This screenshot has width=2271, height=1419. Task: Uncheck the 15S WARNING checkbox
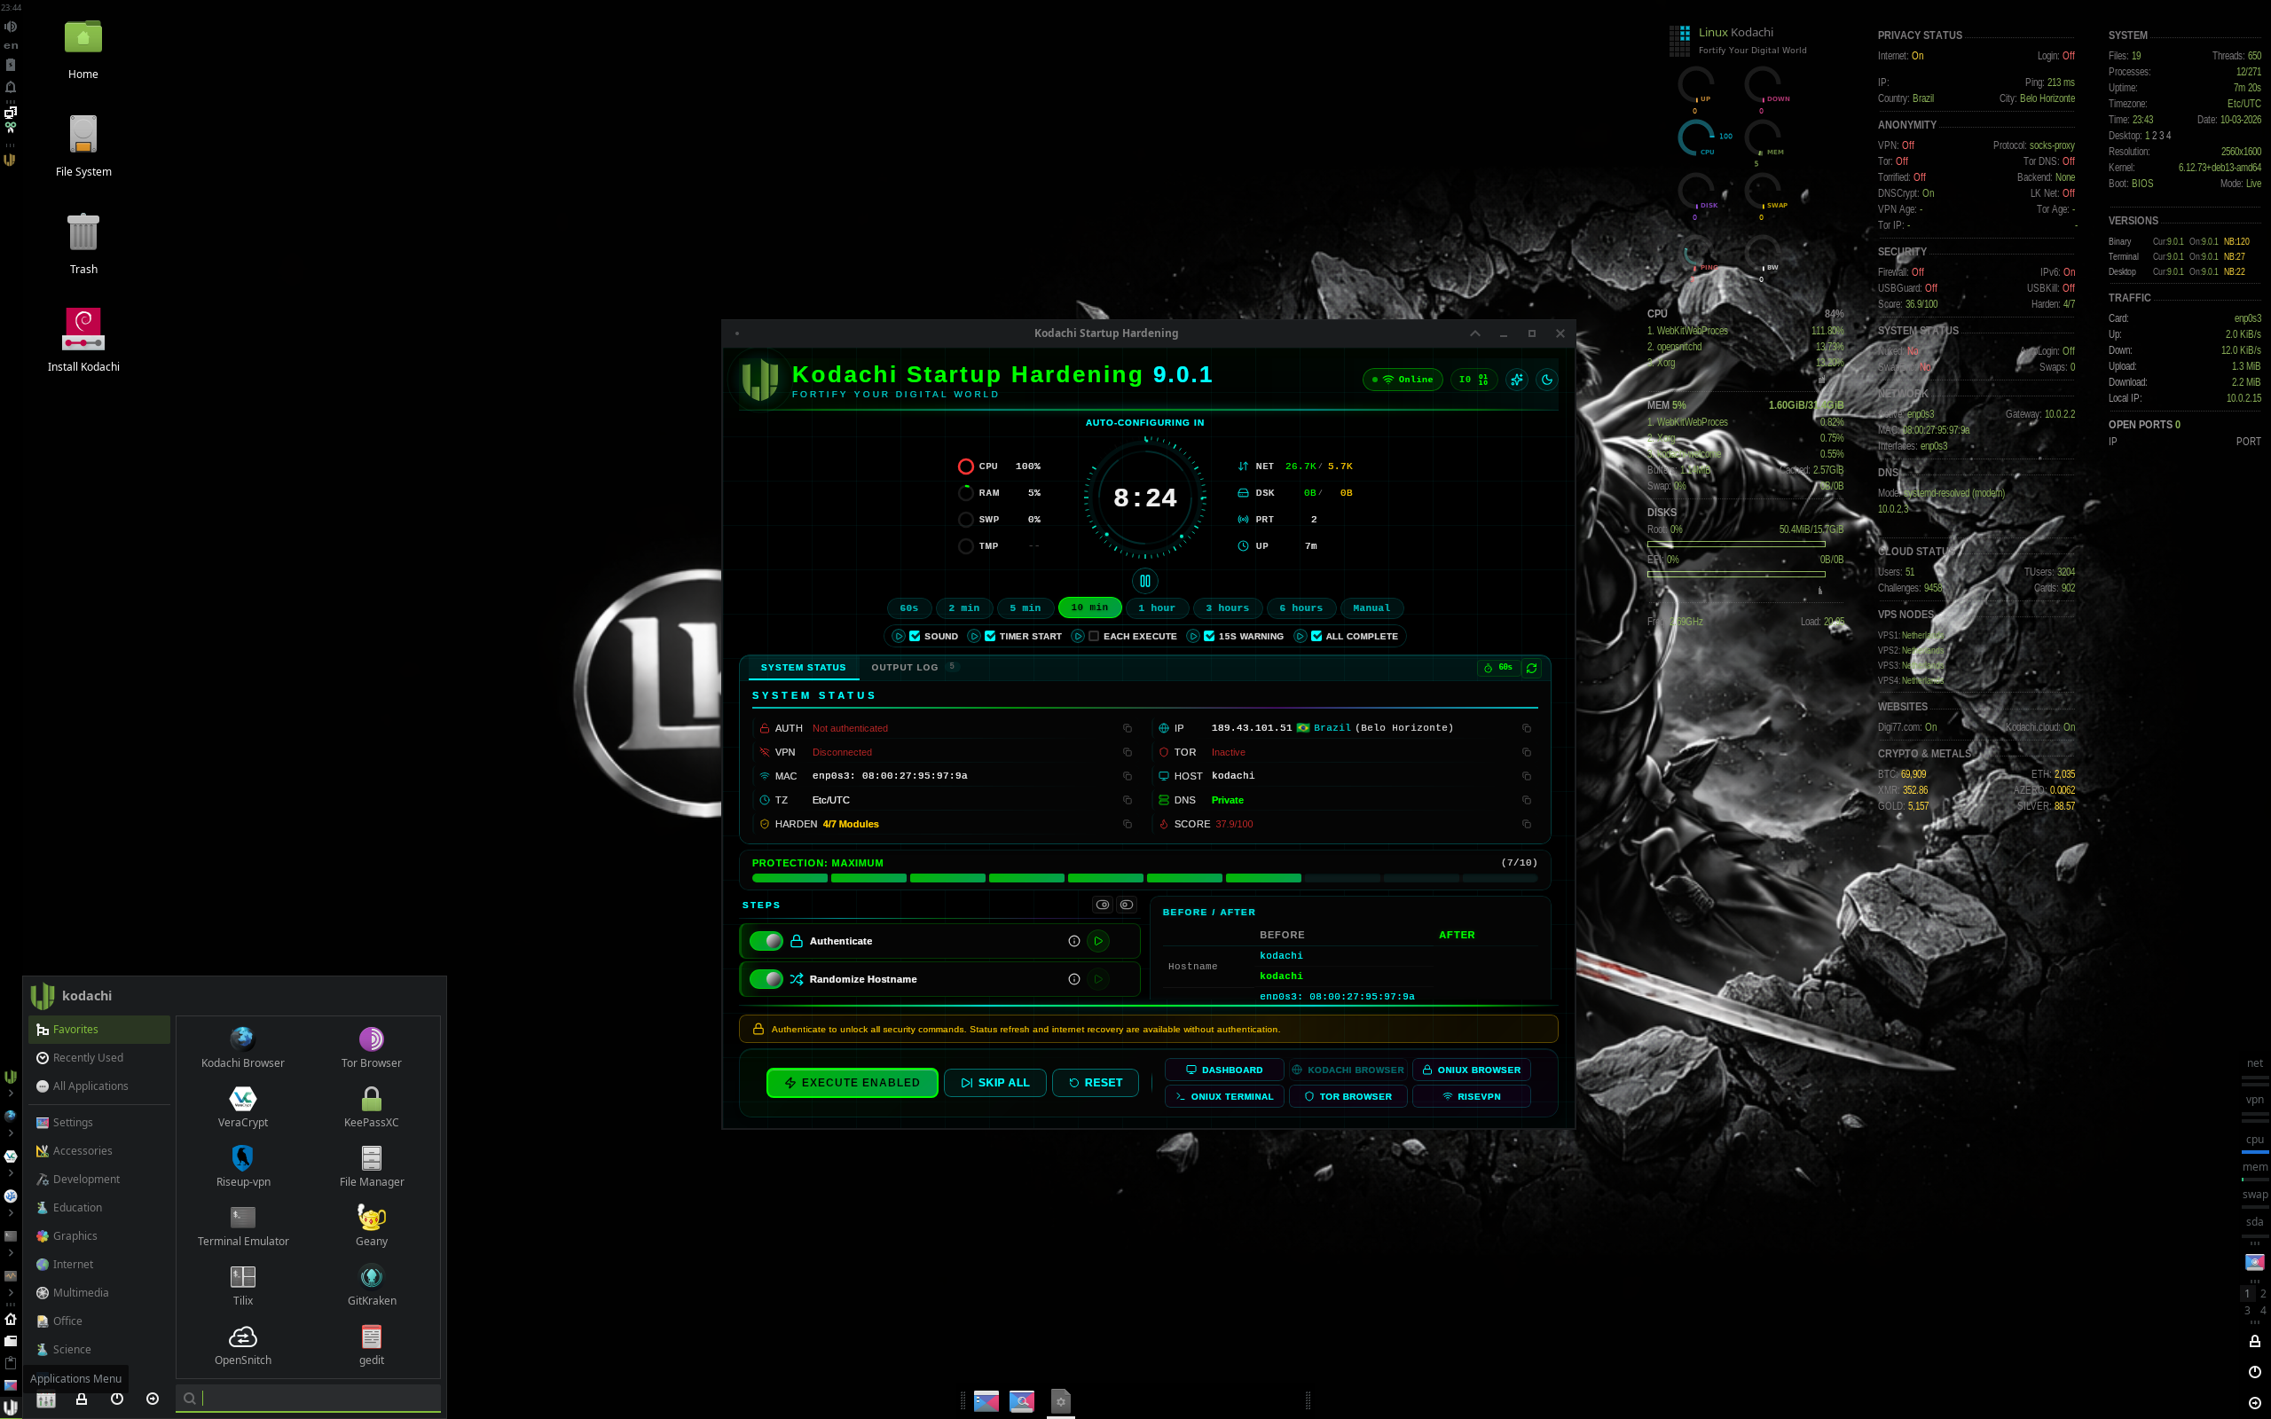tap(1210, 636)
